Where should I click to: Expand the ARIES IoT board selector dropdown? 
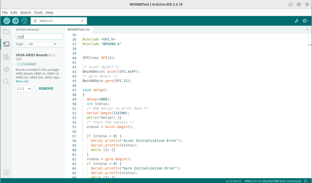[x=59, y=21]
